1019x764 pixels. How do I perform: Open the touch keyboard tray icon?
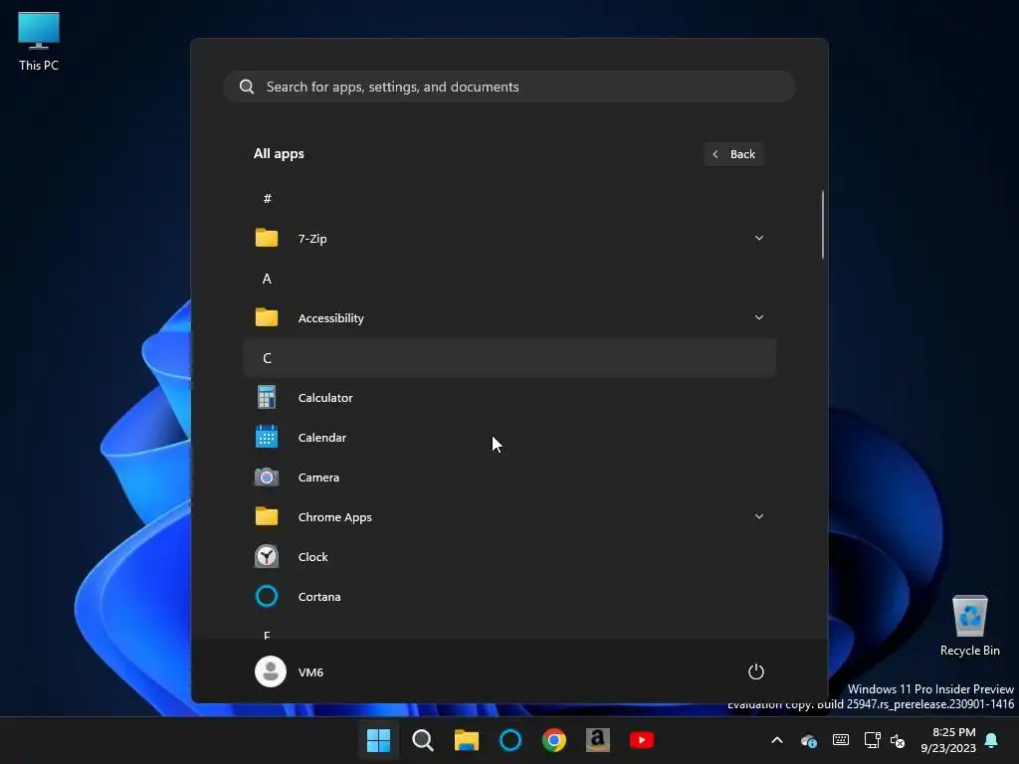tap(840, 740)
